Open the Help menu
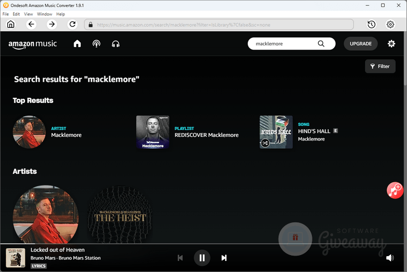Screen dimensions: 407x272 (60, 14)
